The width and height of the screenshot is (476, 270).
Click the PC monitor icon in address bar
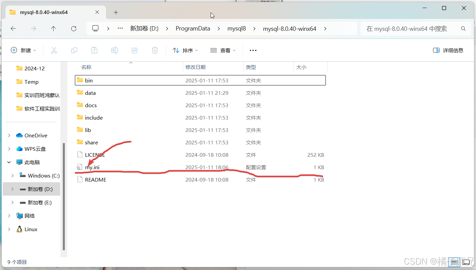[x=95, y=29]
